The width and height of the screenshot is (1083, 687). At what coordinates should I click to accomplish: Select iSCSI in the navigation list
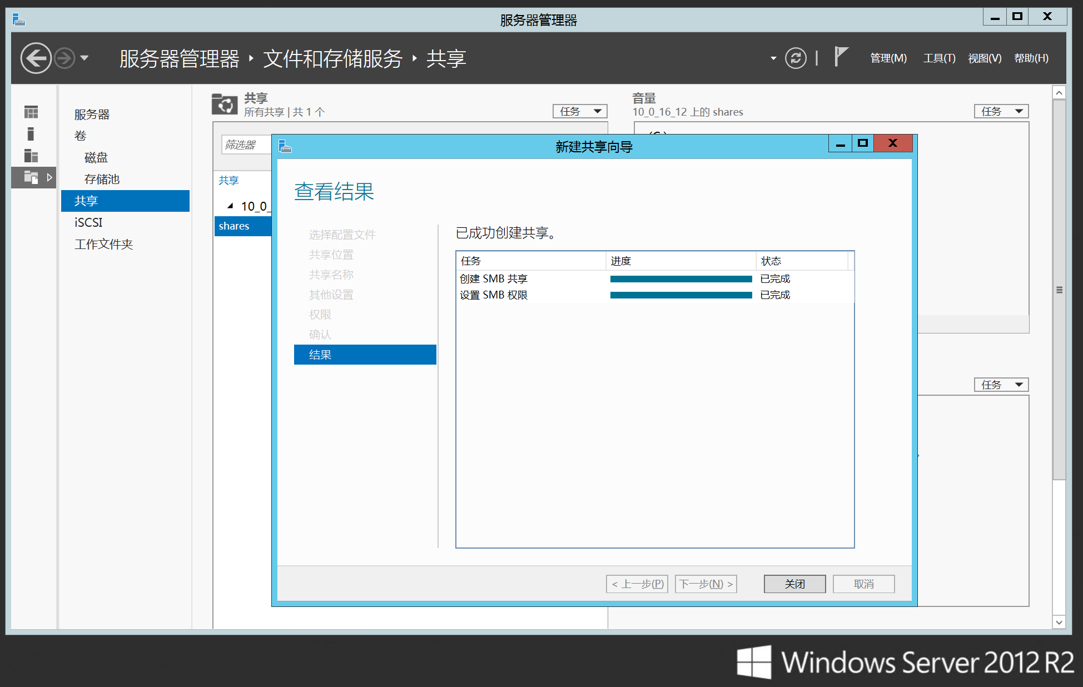click(x=88, y=222)
